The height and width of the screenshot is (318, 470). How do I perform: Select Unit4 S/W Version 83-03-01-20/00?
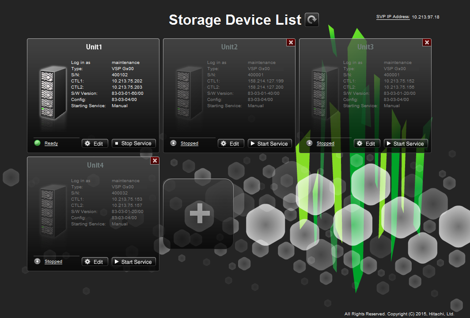pos(128,212)
